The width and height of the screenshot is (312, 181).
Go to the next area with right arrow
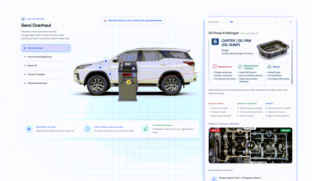click(x=282, y=22)
